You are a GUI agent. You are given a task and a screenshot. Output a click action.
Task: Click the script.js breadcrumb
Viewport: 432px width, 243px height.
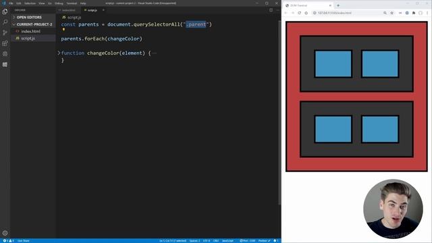tap(72, 18)
